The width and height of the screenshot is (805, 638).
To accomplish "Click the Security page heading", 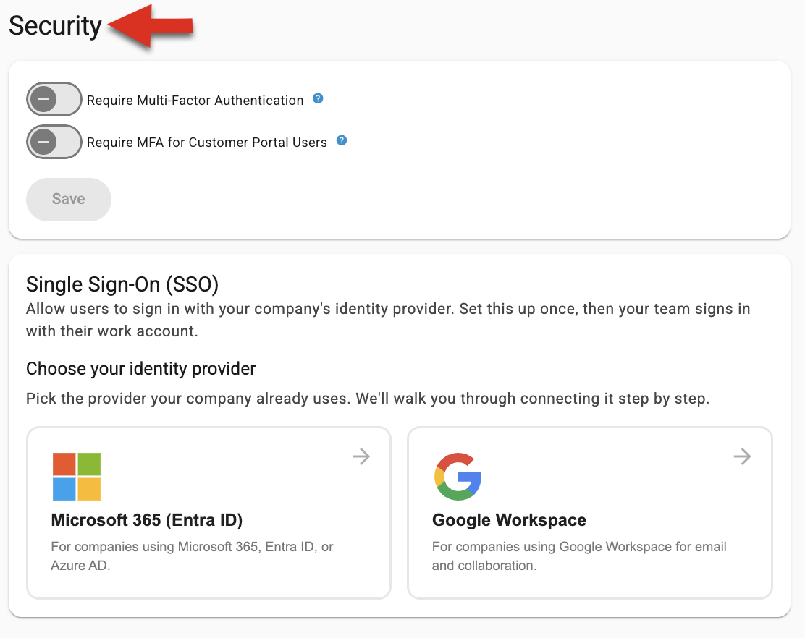I will pos(55,25).
